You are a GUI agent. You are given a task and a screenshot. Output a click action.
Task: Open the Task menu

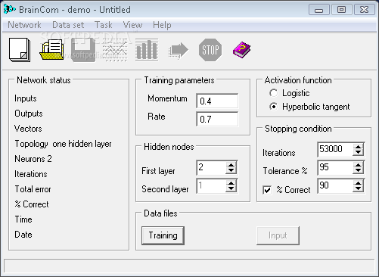[x=104, y=25]
